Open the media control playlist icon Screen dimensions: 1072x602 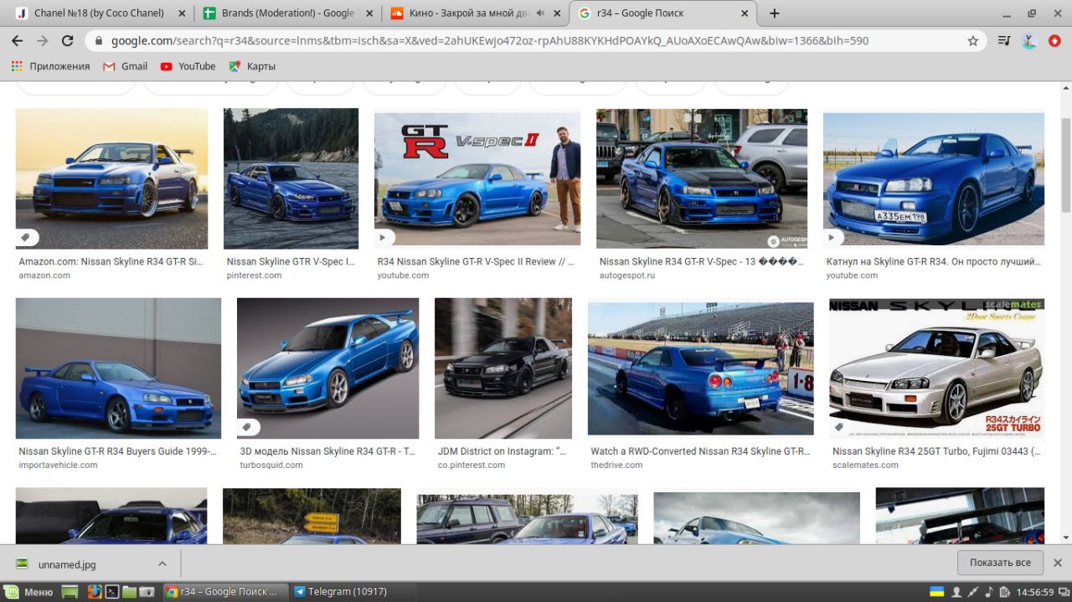click(x=1004, y=40)
